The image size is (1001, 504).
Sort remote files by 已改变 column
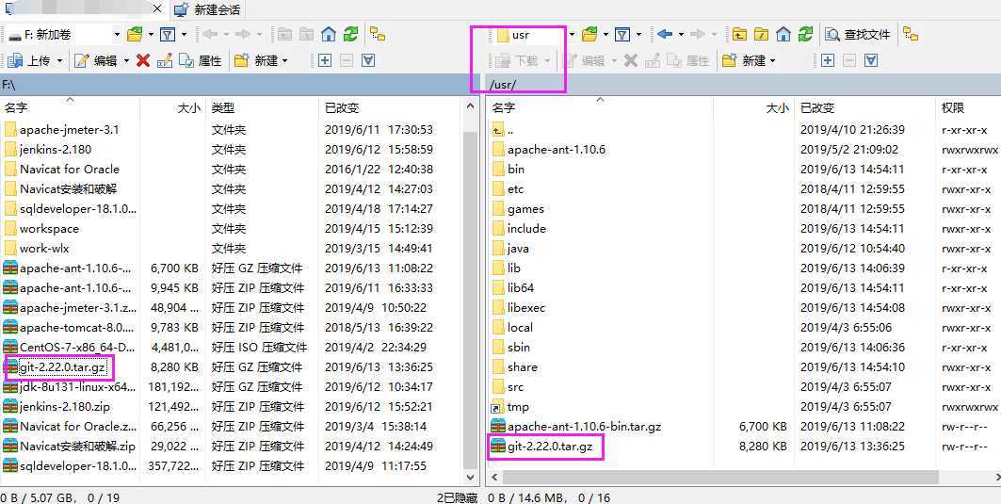coord(865,108)
